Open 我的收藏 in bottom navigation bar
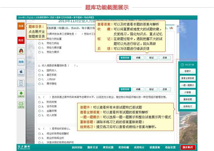Screen dimensions: 214x151 click(124, 147)
